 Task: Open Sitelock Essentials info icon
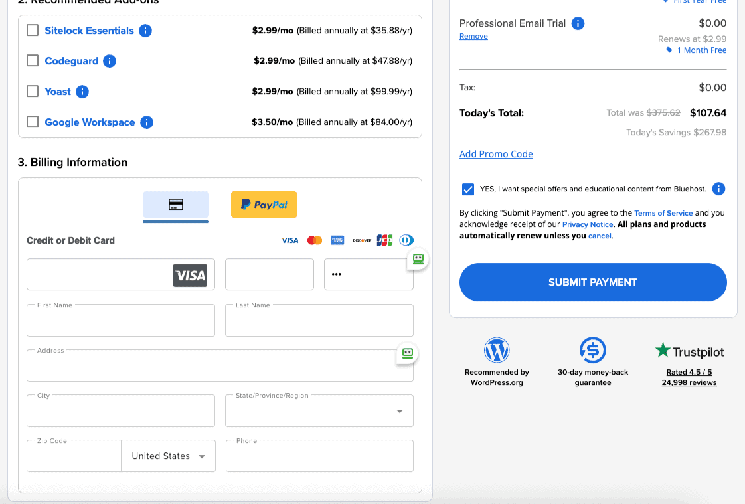[x=145, y=31]
